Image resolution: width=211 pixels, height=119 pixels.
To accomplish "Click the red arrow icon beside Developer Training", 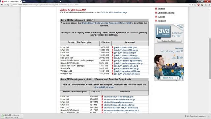I will pos(156,13).
